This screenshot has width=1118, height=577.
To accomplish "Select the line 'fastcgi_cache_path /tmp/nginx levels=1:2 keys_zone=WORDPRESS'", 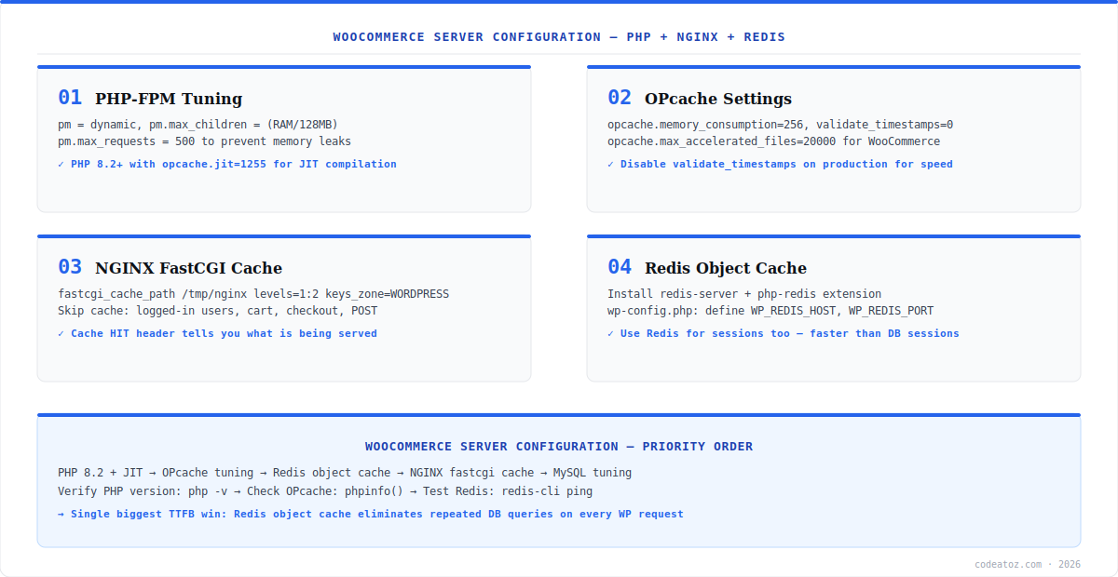I will (253, 294).
